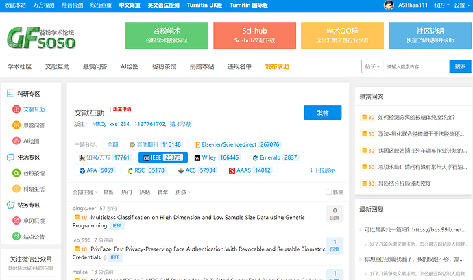Click the selected IEEE category icon

point(146,157)
